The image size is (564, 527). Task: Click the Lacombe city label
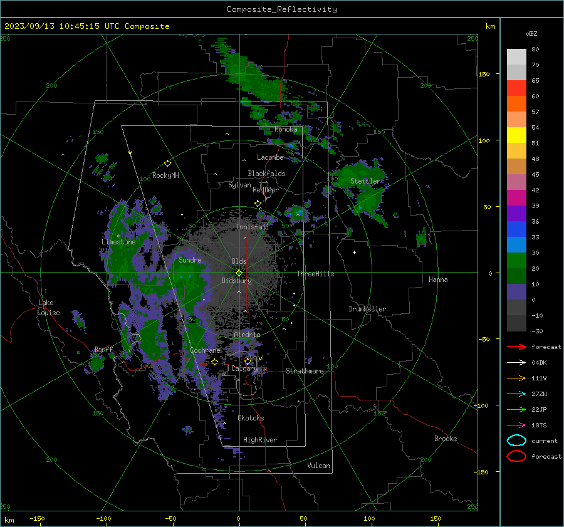(x=270, y=157)
